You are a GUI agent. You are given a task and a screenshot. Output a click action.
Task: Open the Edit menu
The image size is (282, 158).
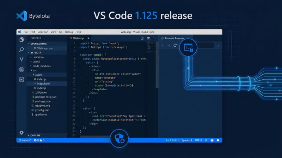[x=32, y=32]
